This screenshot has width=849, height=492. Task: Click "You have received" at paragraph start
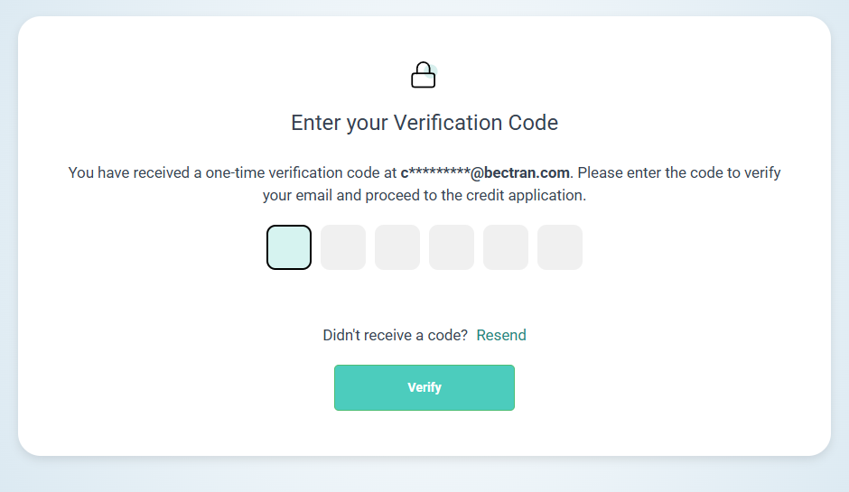click(x=128, y=172)
